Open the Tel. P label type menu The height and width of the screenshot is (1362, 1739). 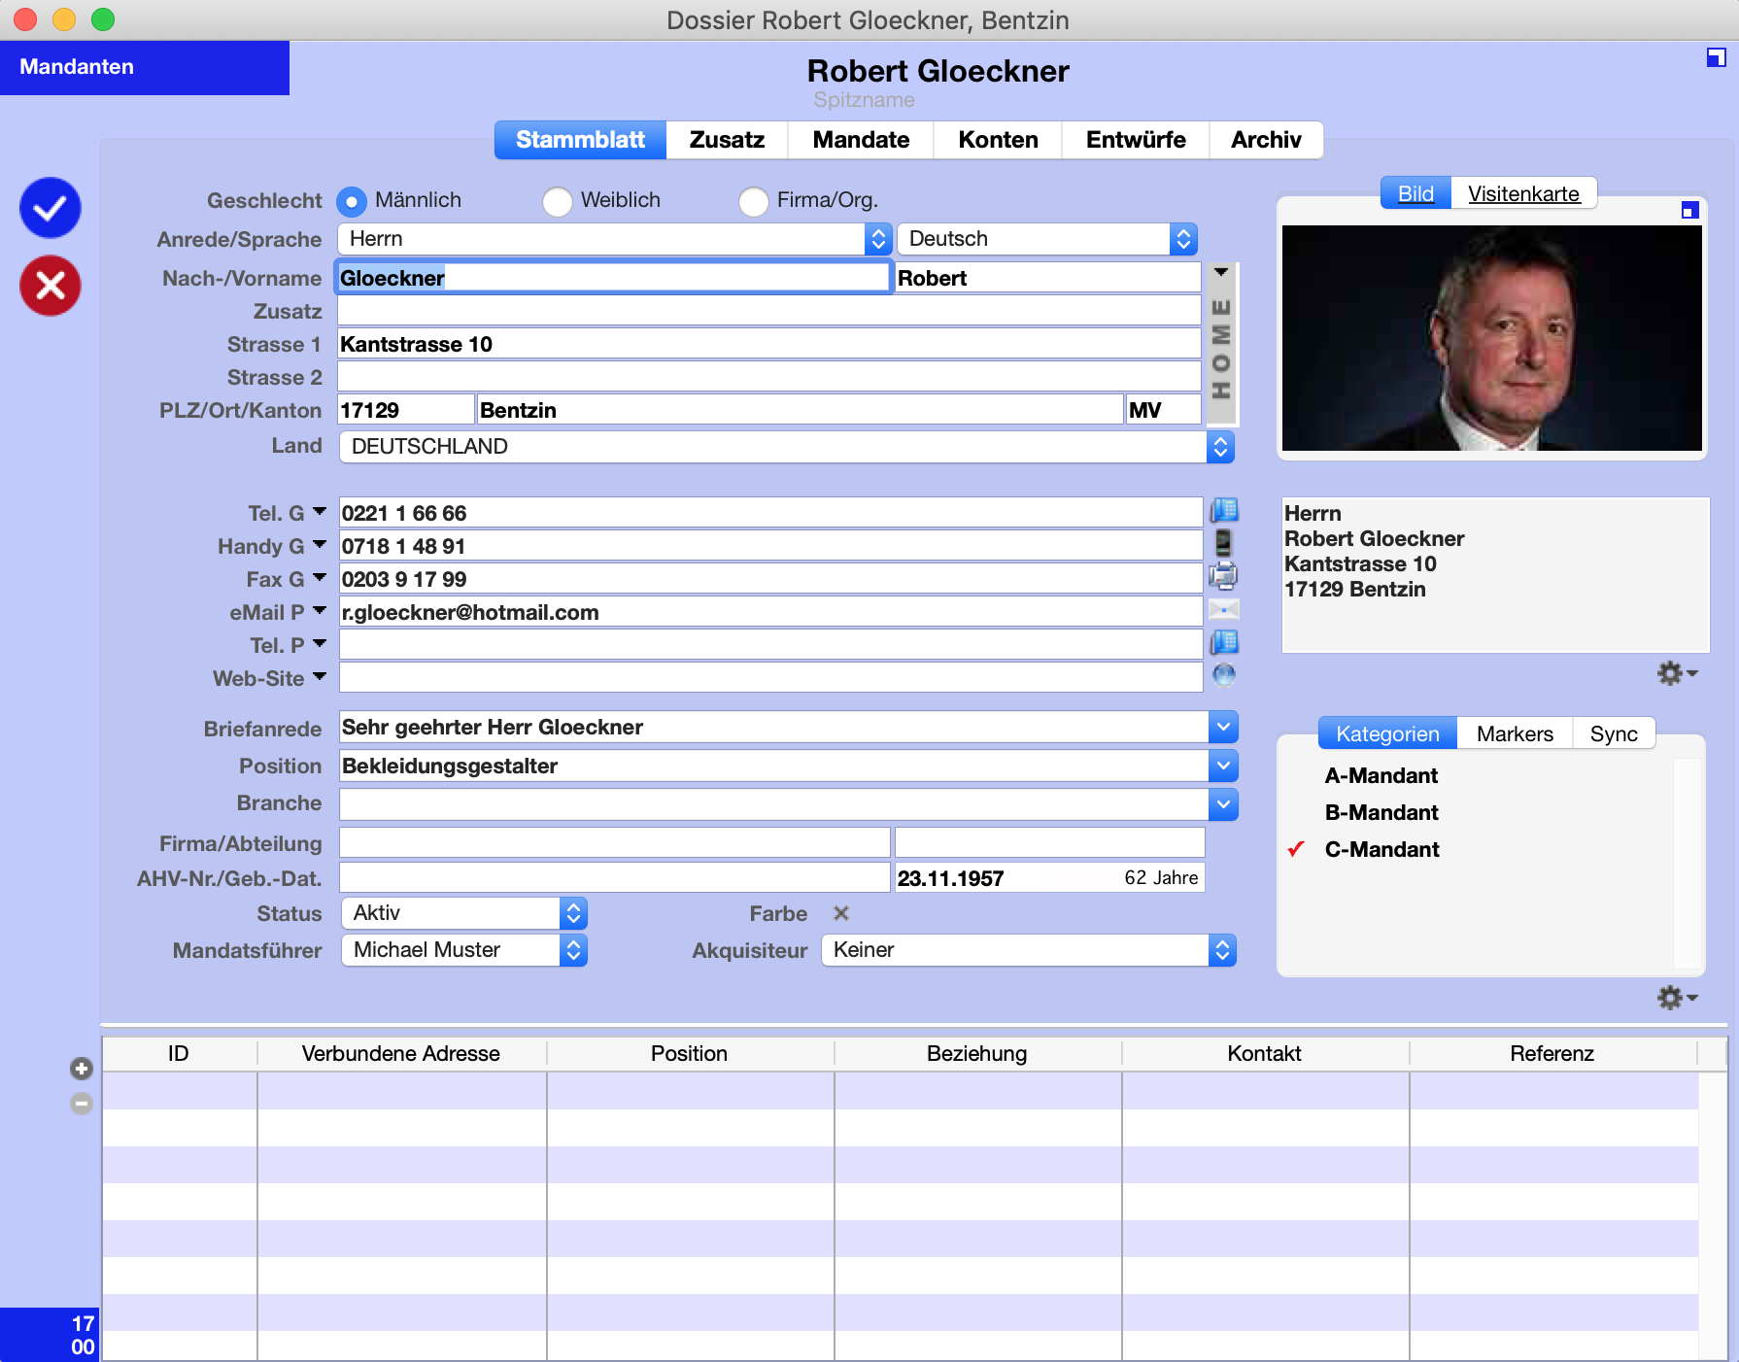(320, 643)
